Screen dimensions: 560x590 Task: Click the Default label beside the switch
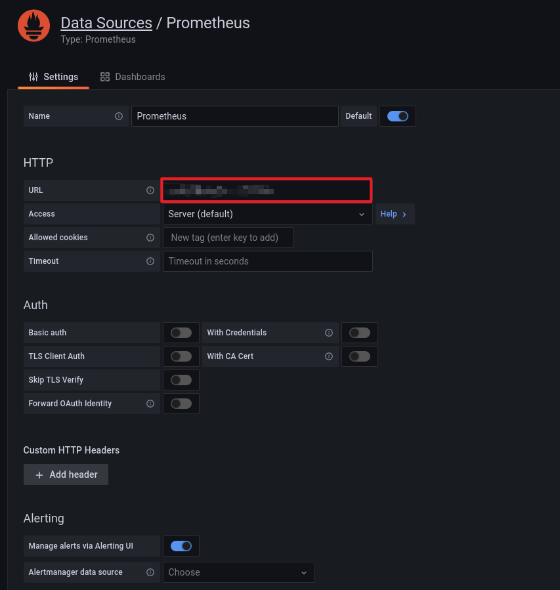pyautogui.click(x=358, y=116)
